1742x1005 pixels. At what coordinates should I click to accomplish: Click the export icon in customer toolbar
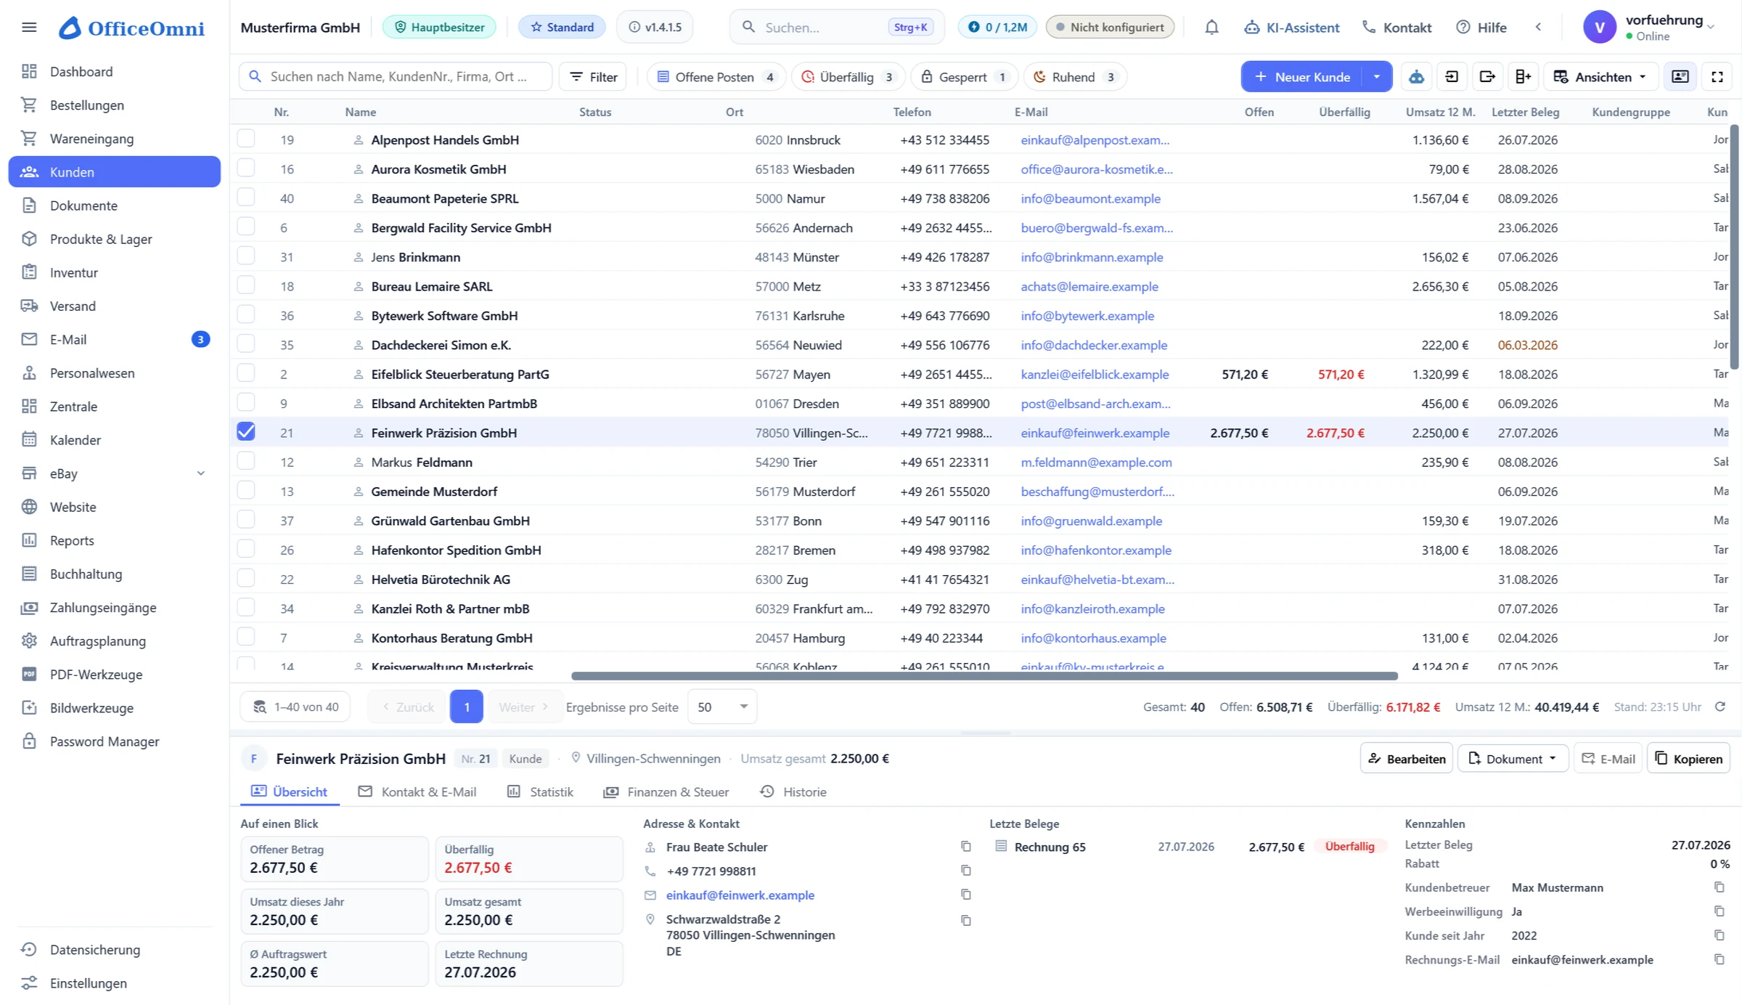point(1487,77)
